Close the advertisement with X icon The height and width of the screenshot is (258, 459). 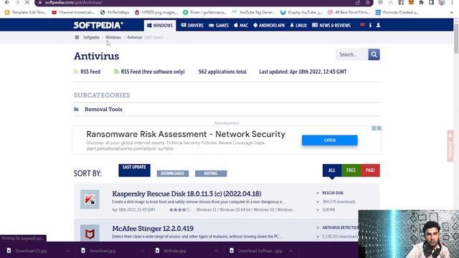tap(379, 128)
